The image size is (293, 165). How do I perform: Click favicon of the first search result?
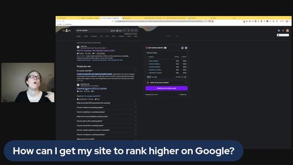[78, 47]
